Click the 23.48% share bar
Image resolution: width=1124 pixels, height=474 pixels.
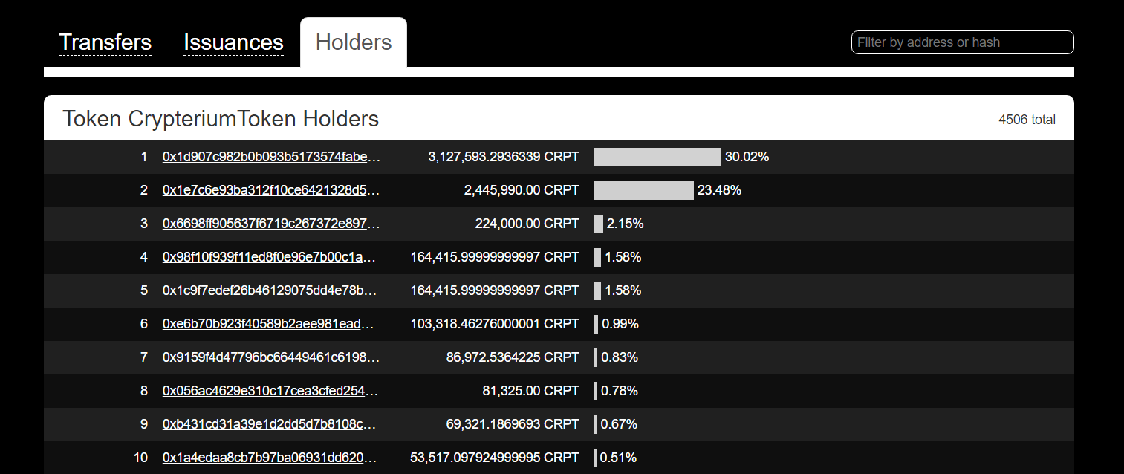643,190
